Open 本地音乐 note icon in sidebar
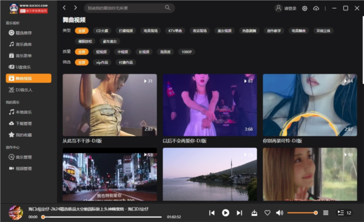Screen dimensions: 364x222 pyautogui.click(x=12, y=112)
